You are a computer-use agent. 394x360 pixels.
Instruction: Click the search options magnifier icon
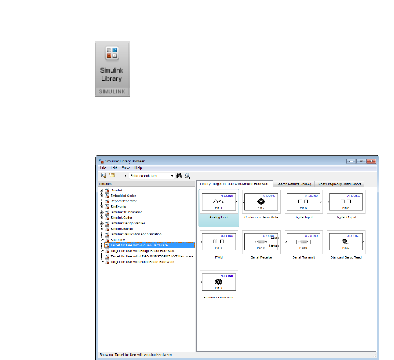pos(187,176)
